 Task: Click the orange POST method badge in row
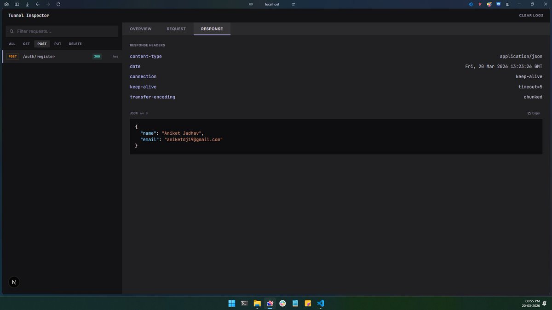(x=13, y=57)
